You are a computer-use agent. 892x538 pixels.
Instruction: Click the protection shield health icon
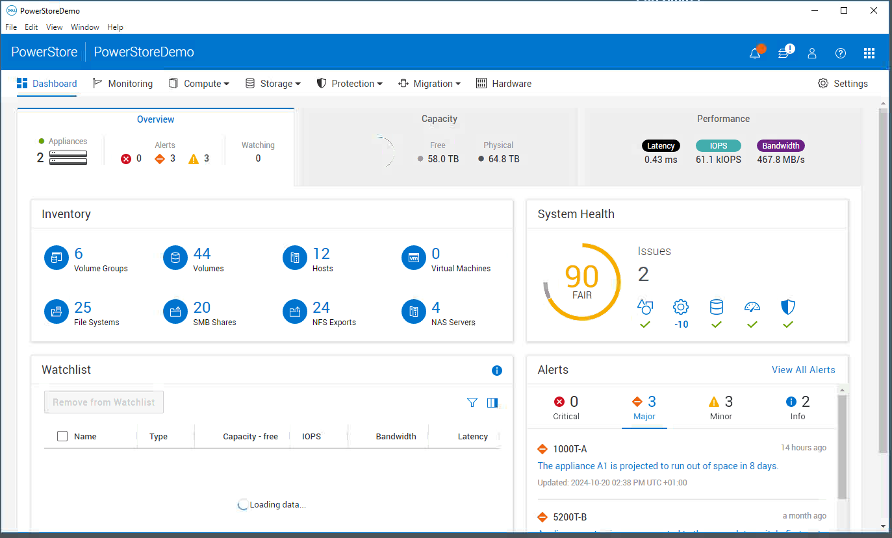click(788, 307)
